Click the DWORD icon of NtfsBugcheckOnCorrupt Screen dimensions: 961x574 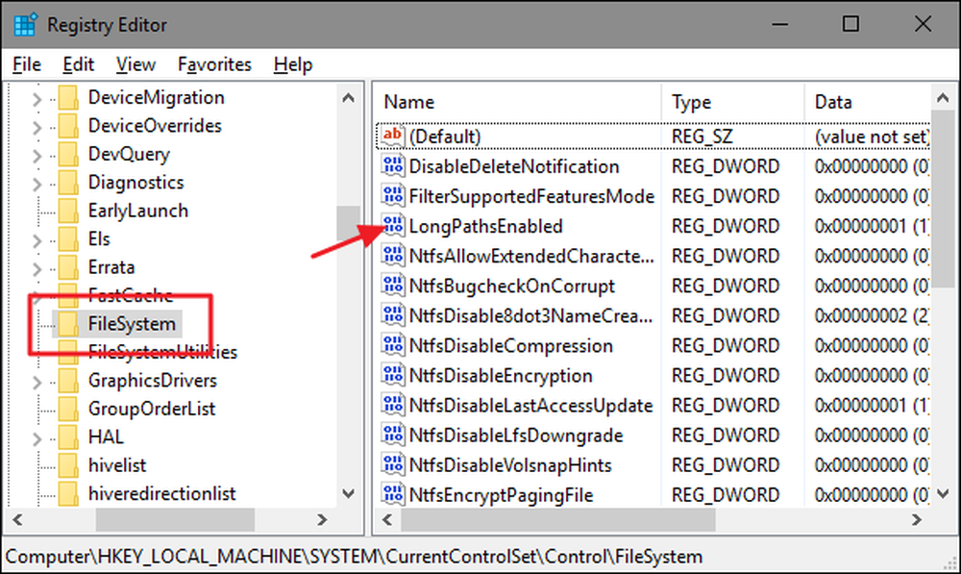point(392,286)
